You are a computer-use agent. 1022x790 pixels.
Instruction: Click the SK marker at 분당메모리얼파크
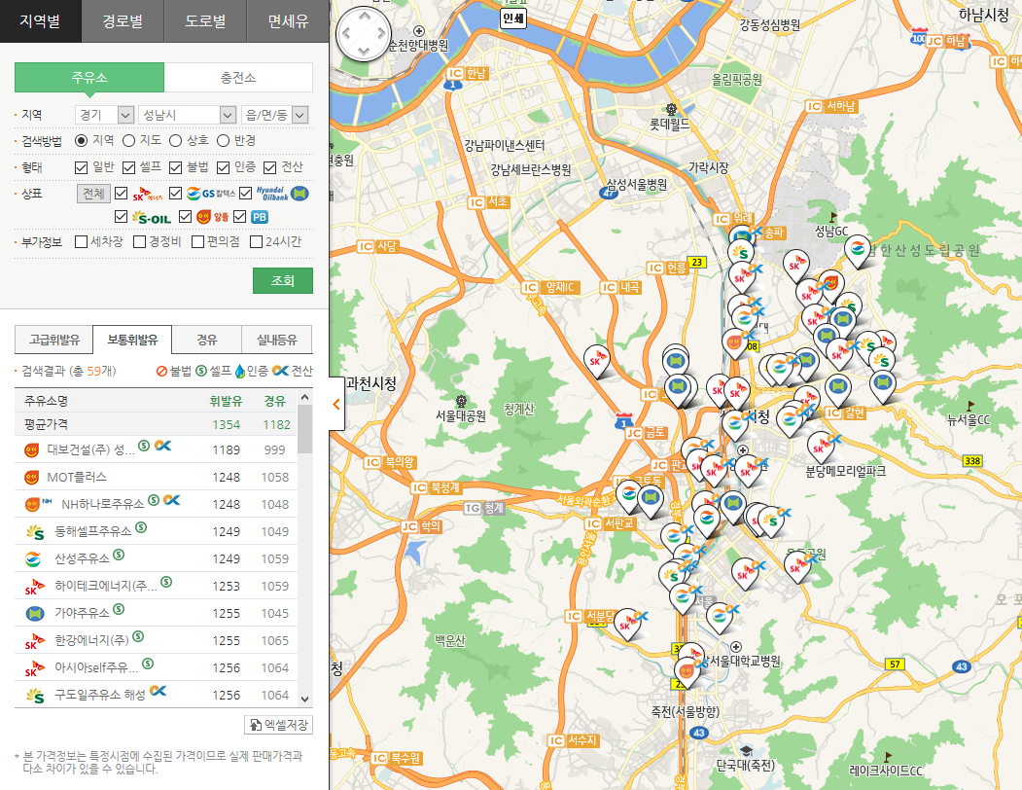[820, 447]
